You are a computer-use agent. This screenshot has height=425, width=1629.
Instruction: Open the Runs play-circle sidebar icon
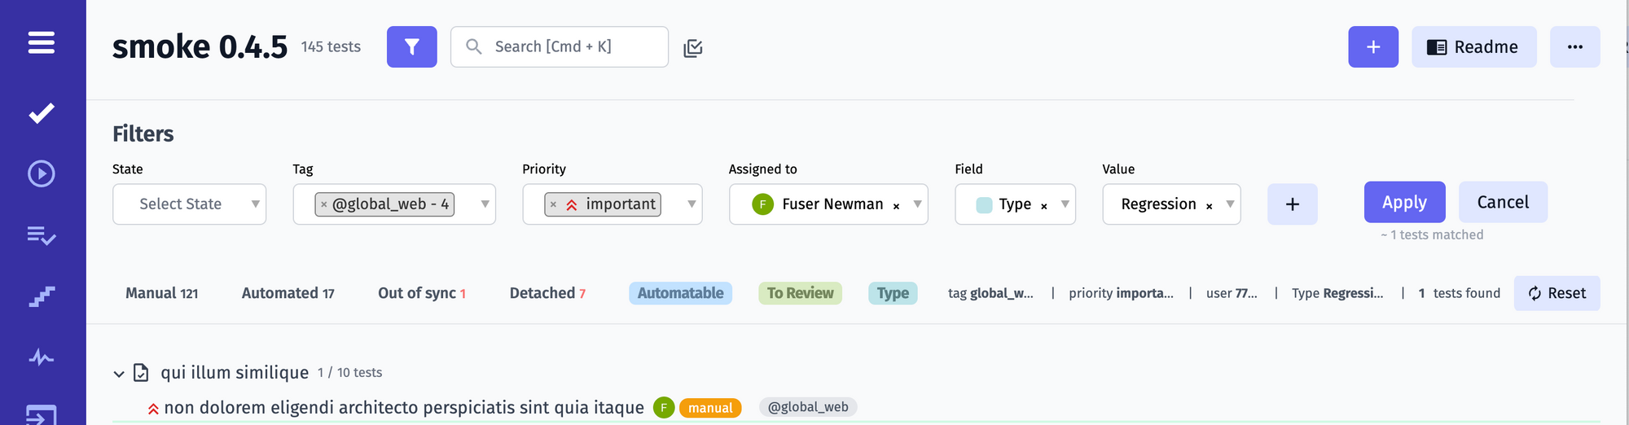click(42, 173)
